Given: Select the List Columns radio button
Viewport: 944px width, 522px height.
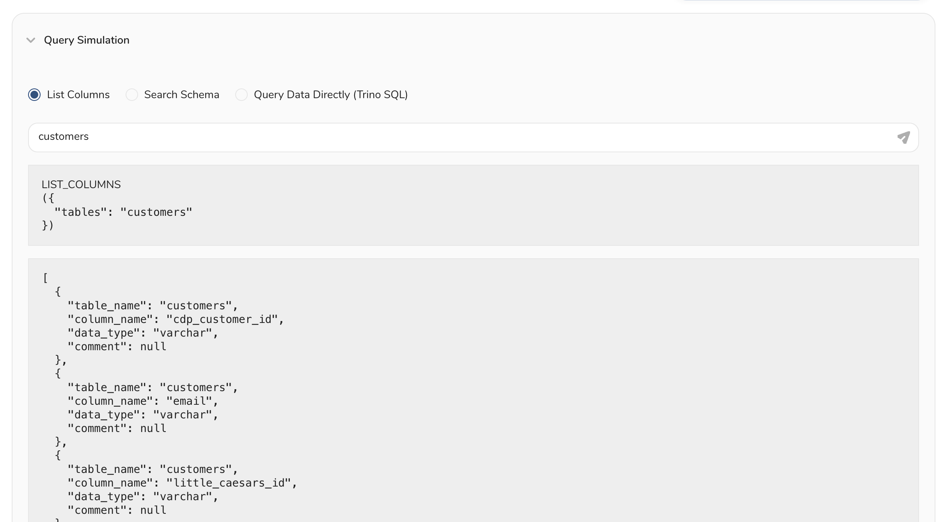Looking at the screenshot, I should pyautogui.click(x=34, y=95).
